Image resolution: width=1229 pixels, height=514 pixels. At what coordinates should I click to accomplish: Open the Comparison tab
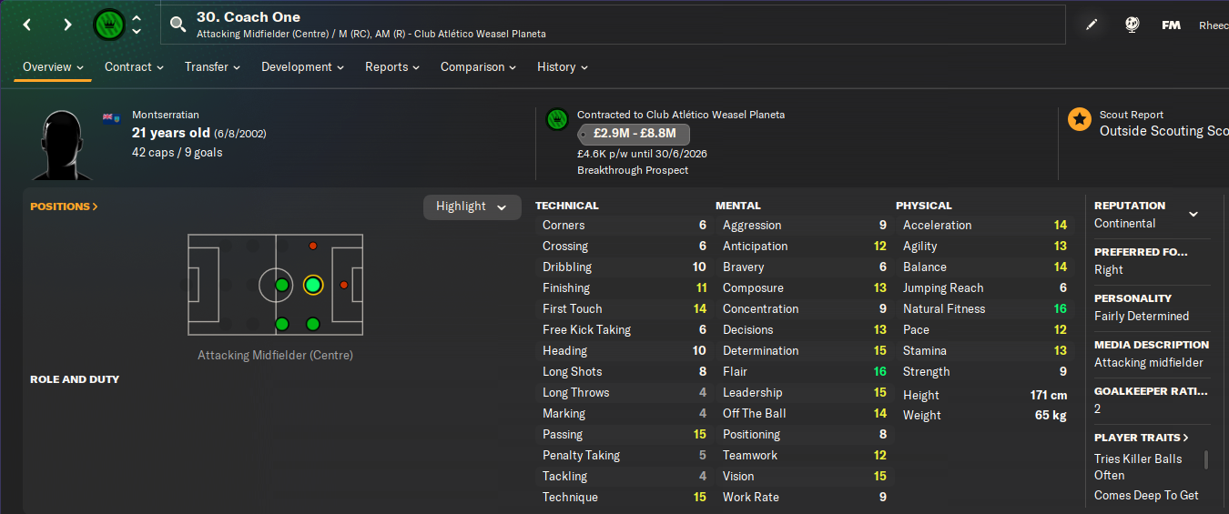coord(478,66)
